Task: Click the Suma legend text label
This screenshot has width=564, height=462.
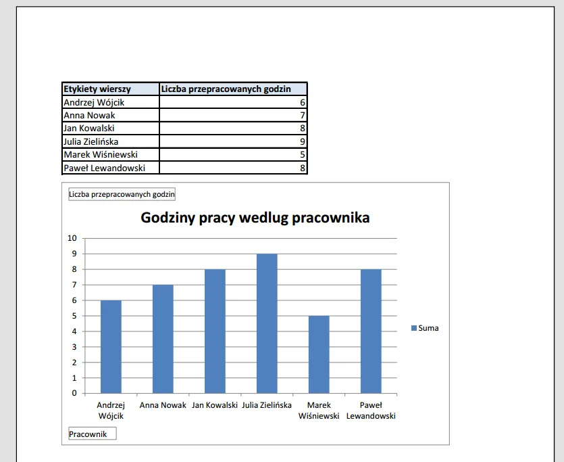Action: (x=428, y=328)
